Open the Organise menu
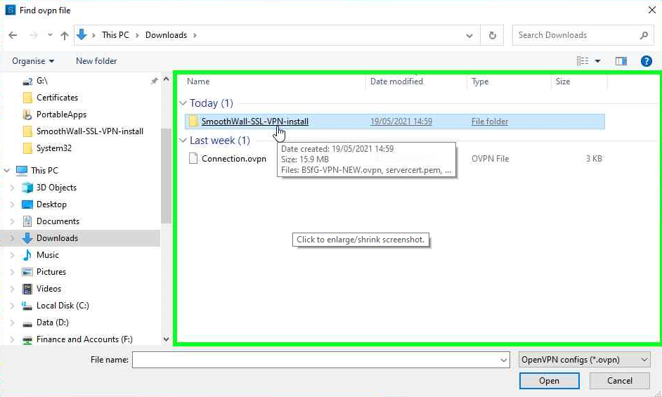The width and height of the screenshot is (662, 397). [33, 61]
